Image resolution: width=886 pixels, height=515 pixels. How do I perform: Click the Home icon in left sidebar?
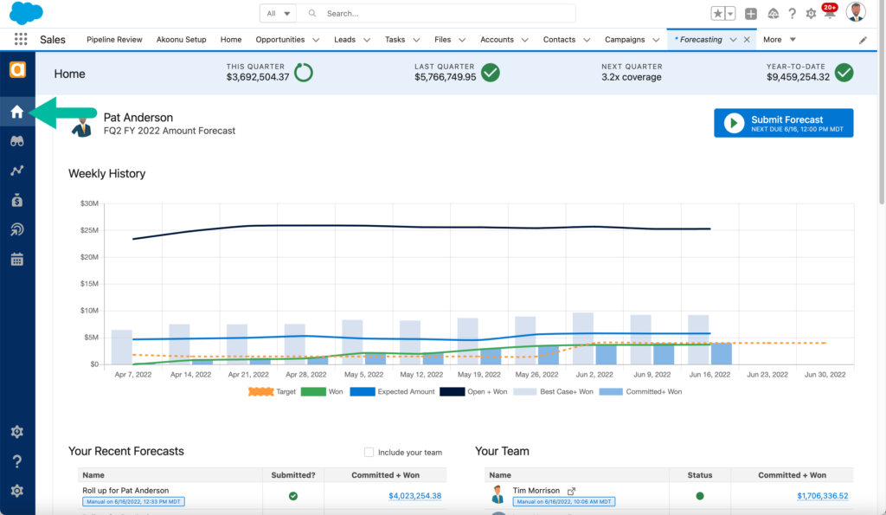pyautogui.click(x=16, y=112)
